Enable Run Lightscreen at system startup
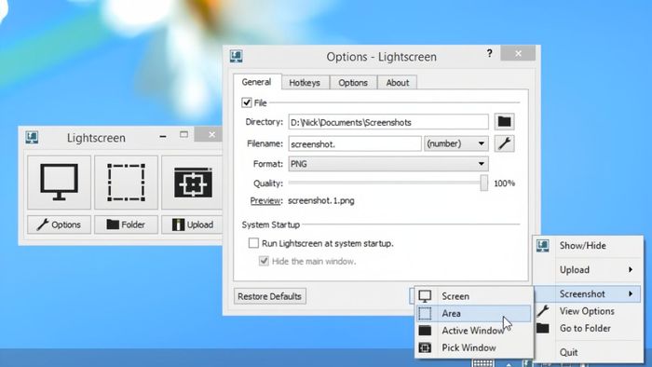Screen dimensions: 652x367 tap(253, 243)
